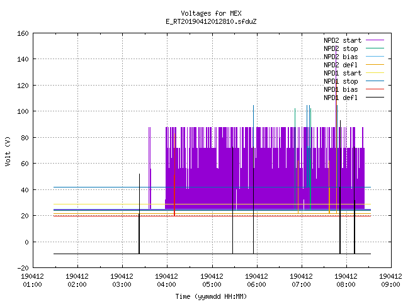
Task: Click the x-axis tick label 190412 07:00
Action: 301,281
